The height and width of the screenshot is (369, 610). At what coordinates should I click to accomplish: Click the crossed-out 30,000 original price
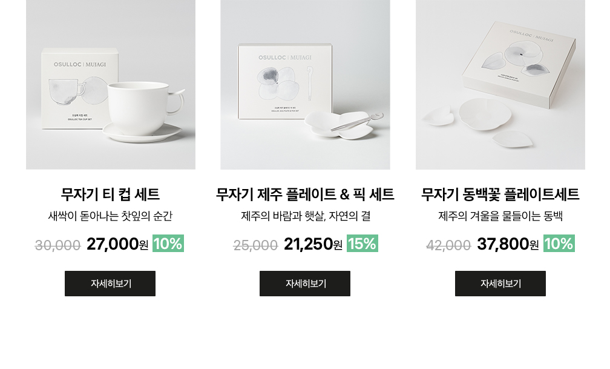[57, 245]
